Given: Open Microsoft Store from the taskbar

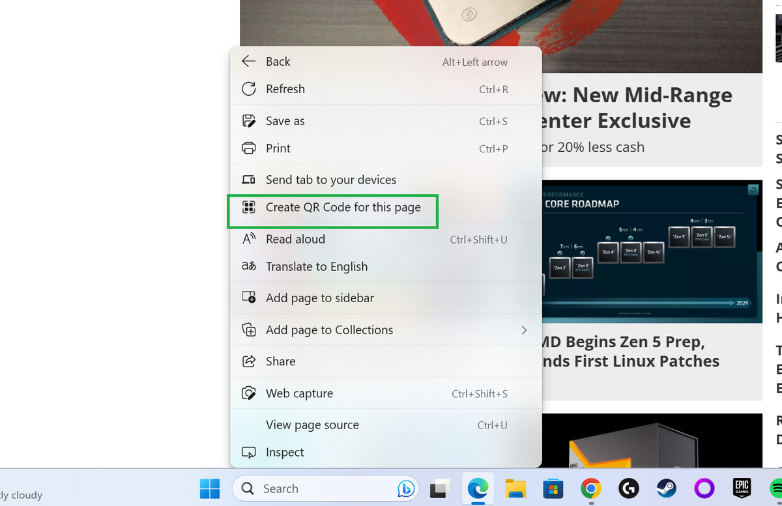Looking at the screenshot, I should 553,488.
